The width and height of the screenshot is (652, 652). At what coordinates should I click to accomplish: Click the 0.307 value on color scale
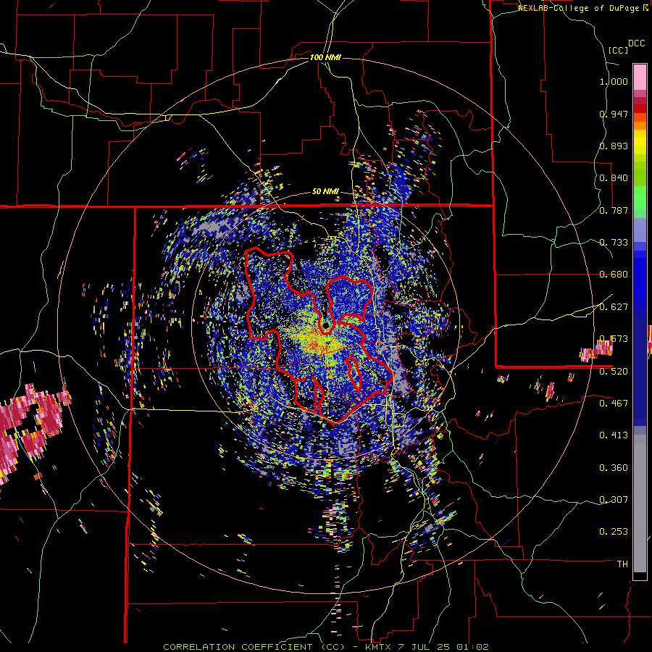pyautogui.click(x=614, y=500)
